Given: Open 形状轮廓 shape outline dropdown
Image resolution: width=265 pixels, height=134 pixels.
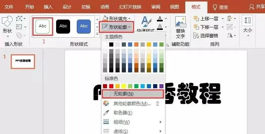Looking at the screenshot, I should click(117, 27).
